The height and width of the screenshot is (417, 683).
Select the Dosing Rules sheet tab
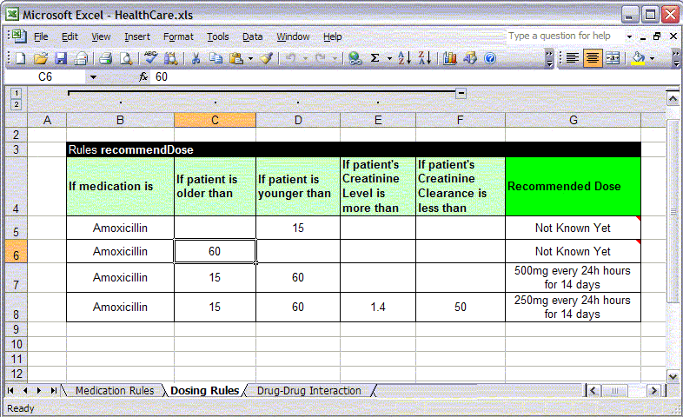pos(205,390)
